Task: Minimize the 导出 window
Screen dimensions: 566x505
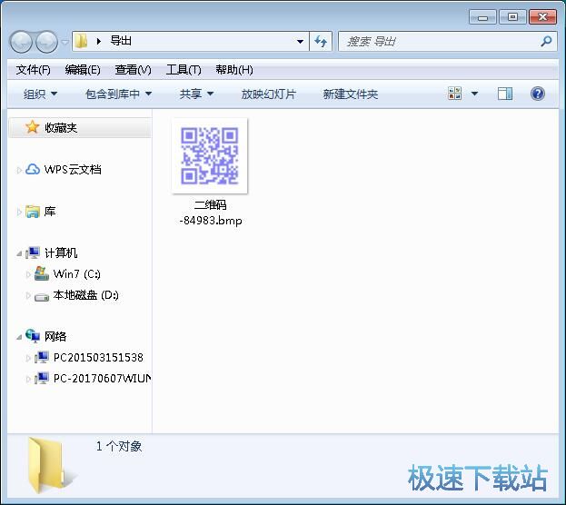Action: tap(482, 17)
